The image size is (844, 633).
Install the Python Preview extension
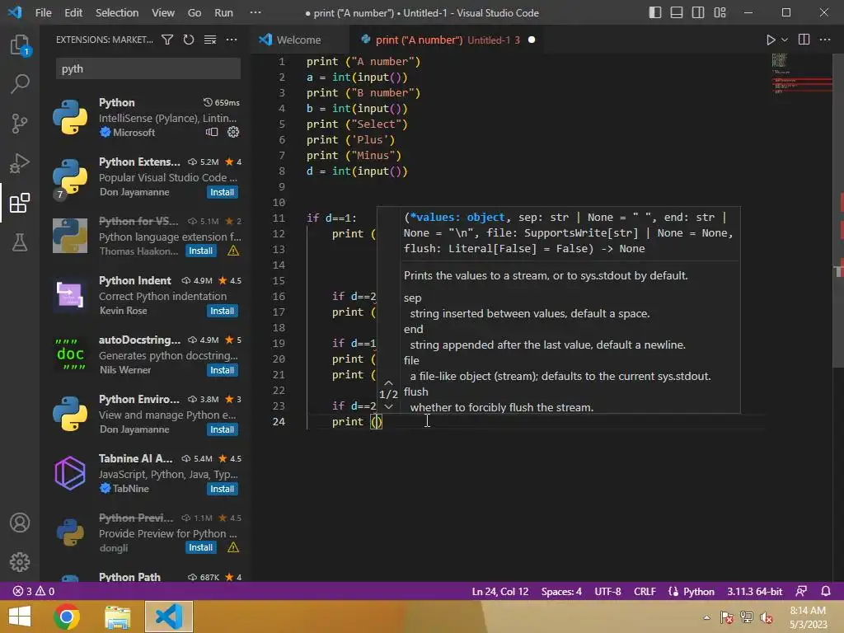(201, 547)
